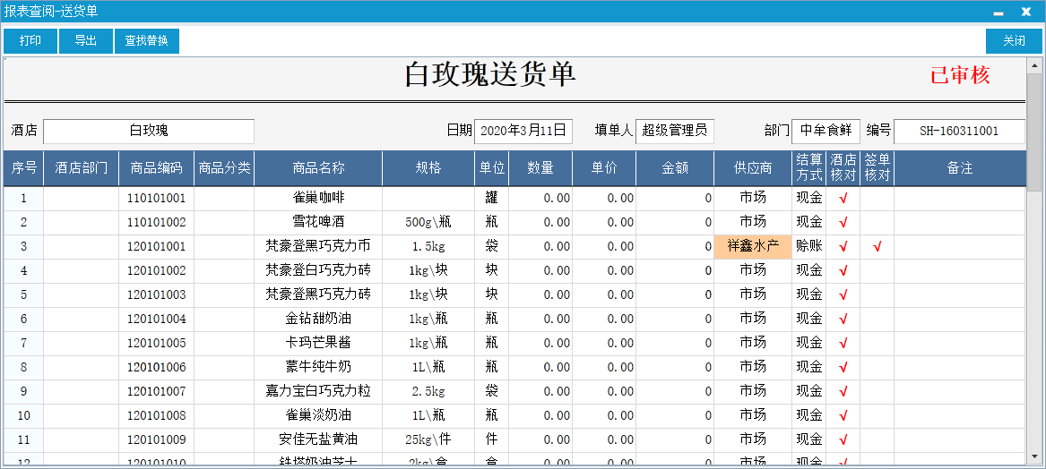The width and height of the screenshot is (1046, 469).
Task: Click the 部门 field 中牟食鲜
Action: [826, 132]
